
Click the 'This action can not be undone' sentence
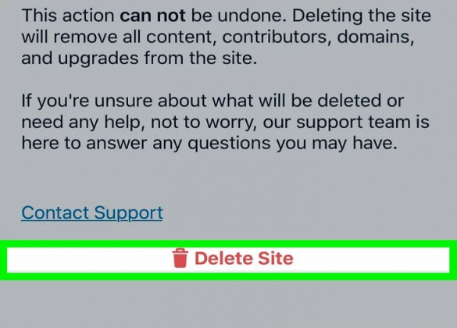(154, 16)
